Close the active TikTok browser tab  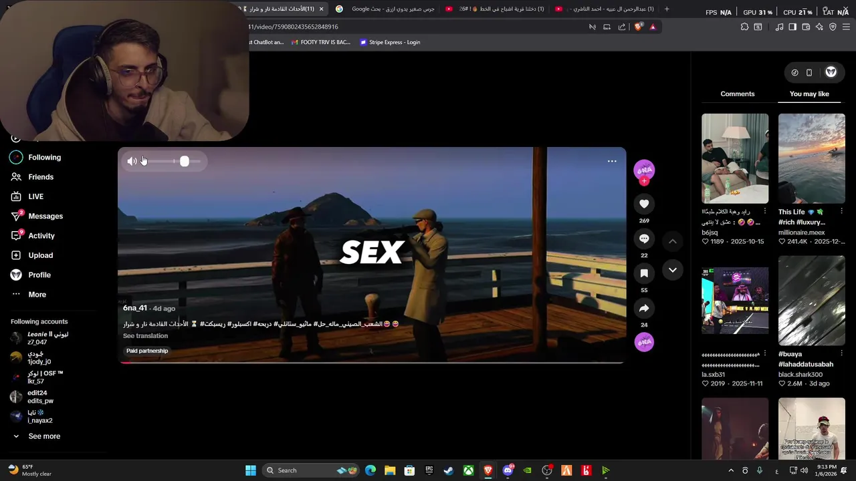coord(321,9)
